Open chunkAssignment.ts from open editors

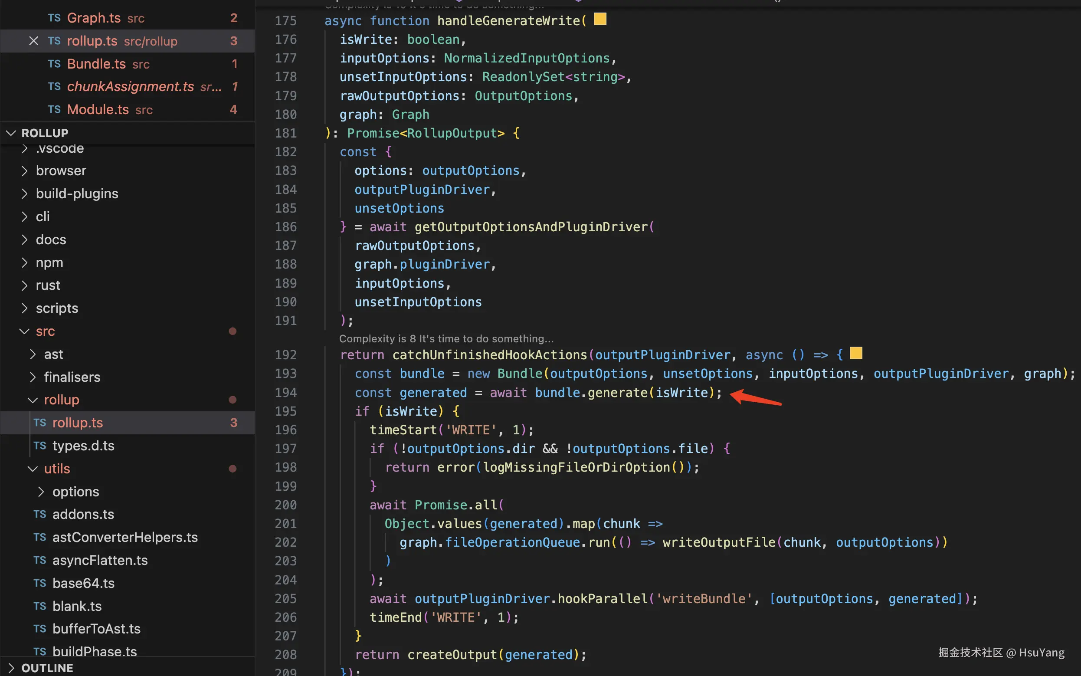[x=130, y=86]
